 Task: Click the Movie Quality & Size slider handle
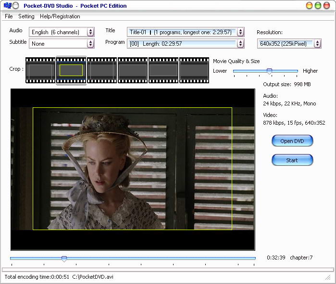(269, 71)
